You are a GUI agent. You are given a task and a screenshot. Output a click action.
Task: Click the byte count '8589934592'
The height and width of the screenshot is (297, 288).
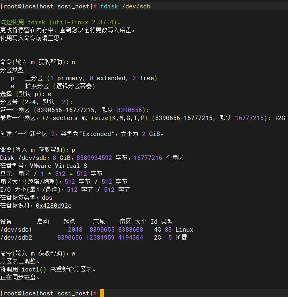tap(94, 158)
